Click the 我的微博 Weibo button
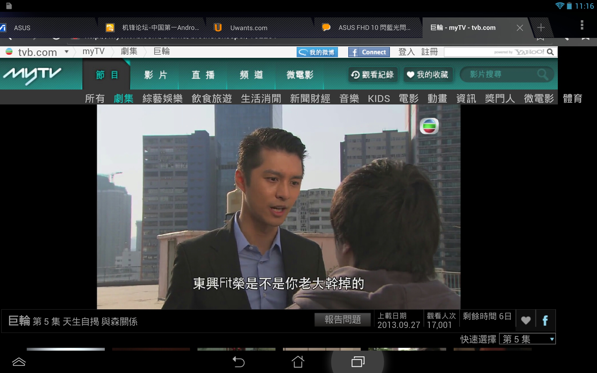Screen dimensions: 597x373 [317, 52]
